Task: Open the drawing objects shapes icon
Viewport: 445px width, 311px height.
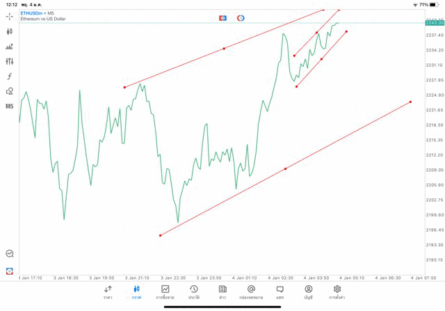Action: (10, 91)
